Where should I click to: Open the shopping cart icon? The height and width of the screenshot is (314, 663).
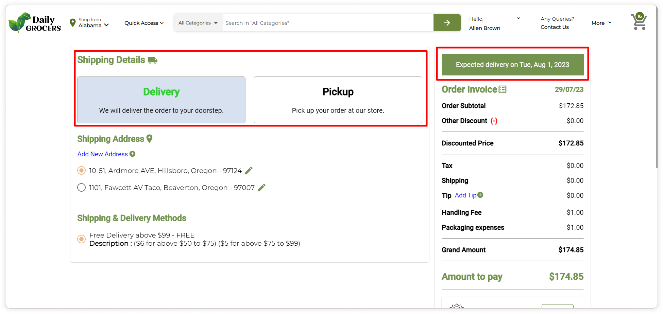click(x=639, y=22)
